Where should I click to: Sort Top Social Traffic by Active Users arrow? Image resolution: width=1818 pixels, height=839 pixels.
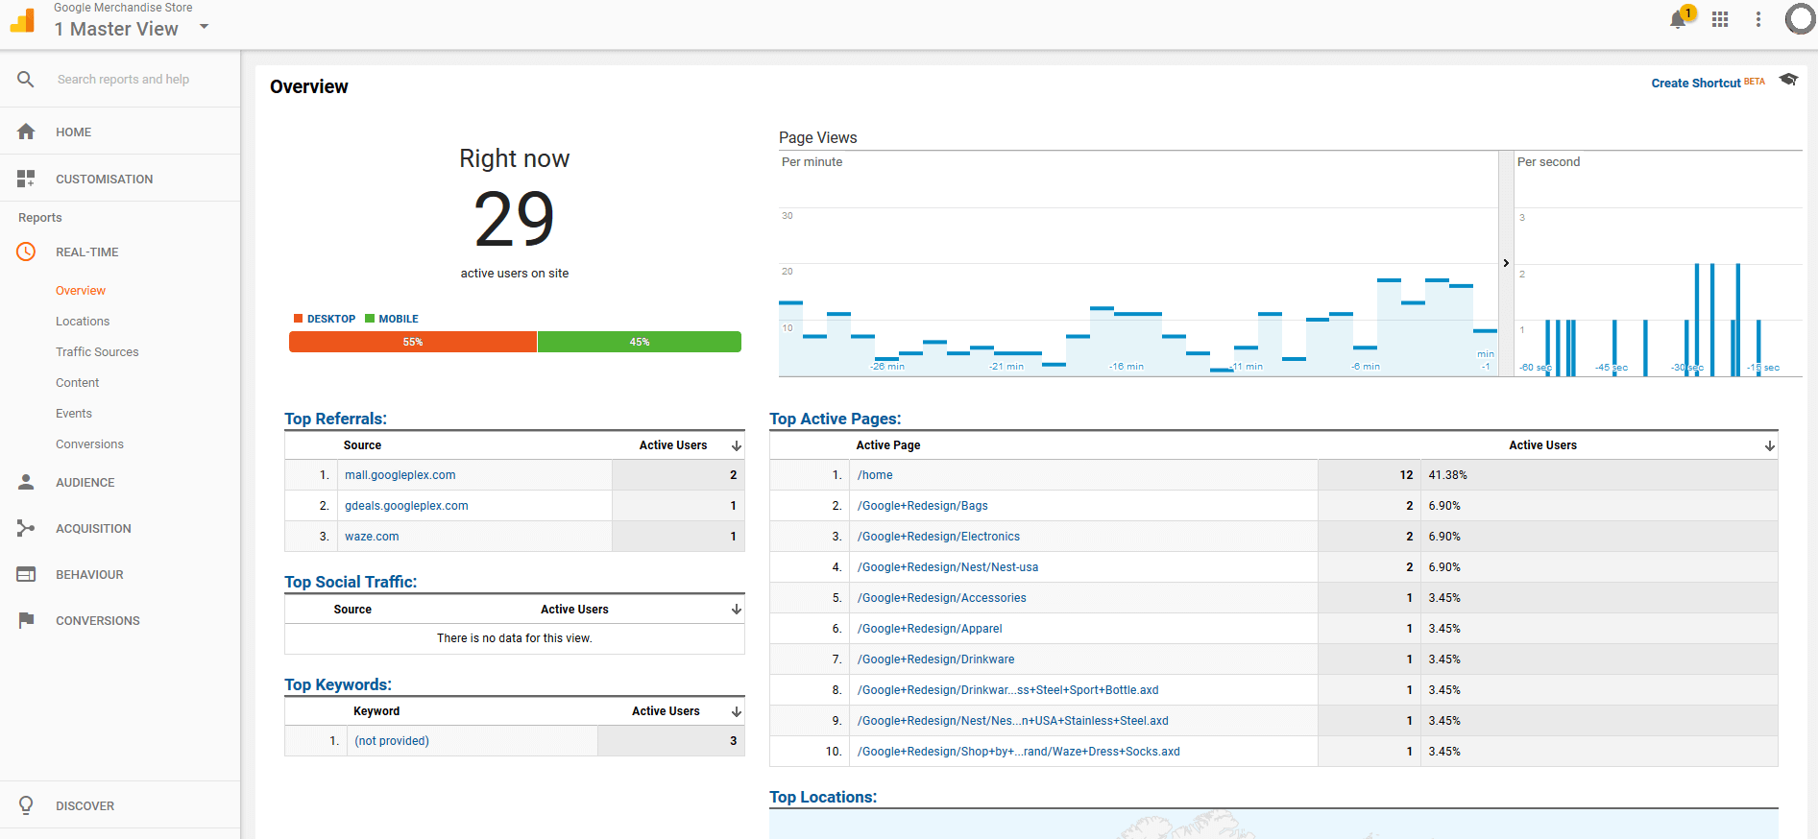[737, 610]
